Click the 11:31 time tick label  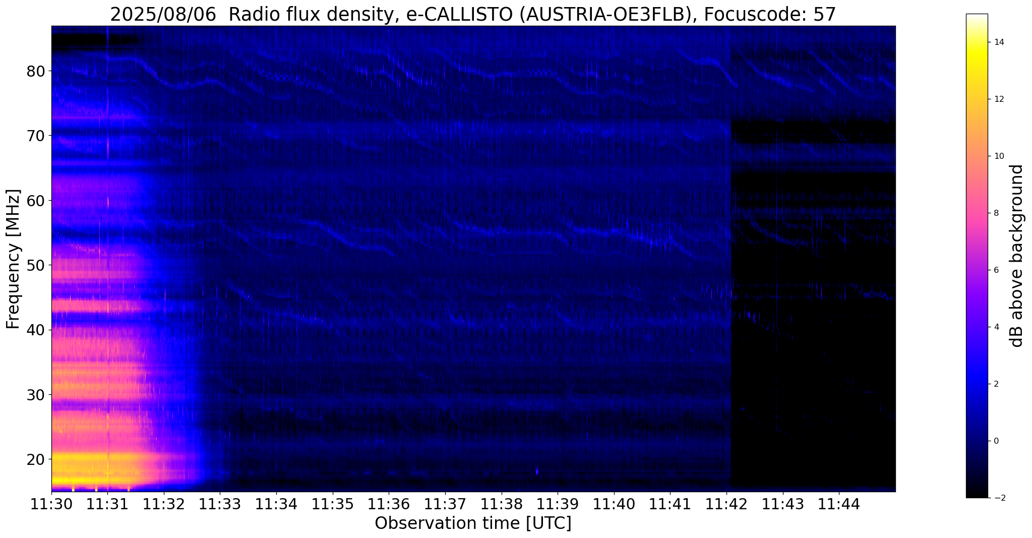coord(107,504)
